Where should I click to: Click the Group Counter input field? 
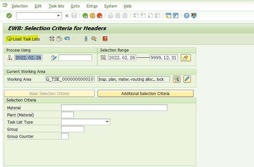[65, 136]
